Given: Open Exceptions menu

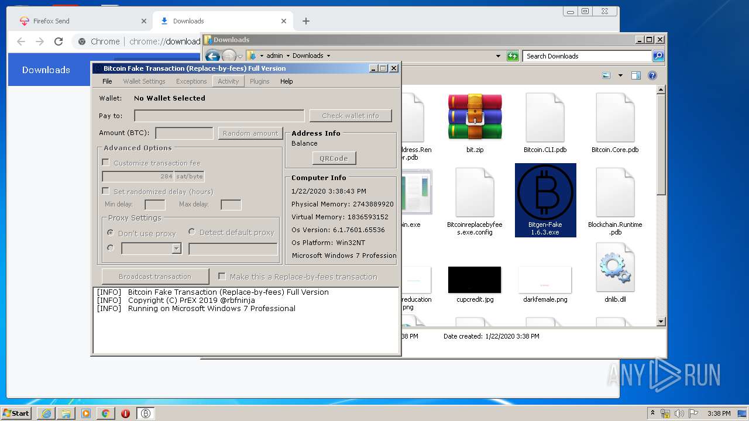Looking at the screenshot, I should coord(191,81).
